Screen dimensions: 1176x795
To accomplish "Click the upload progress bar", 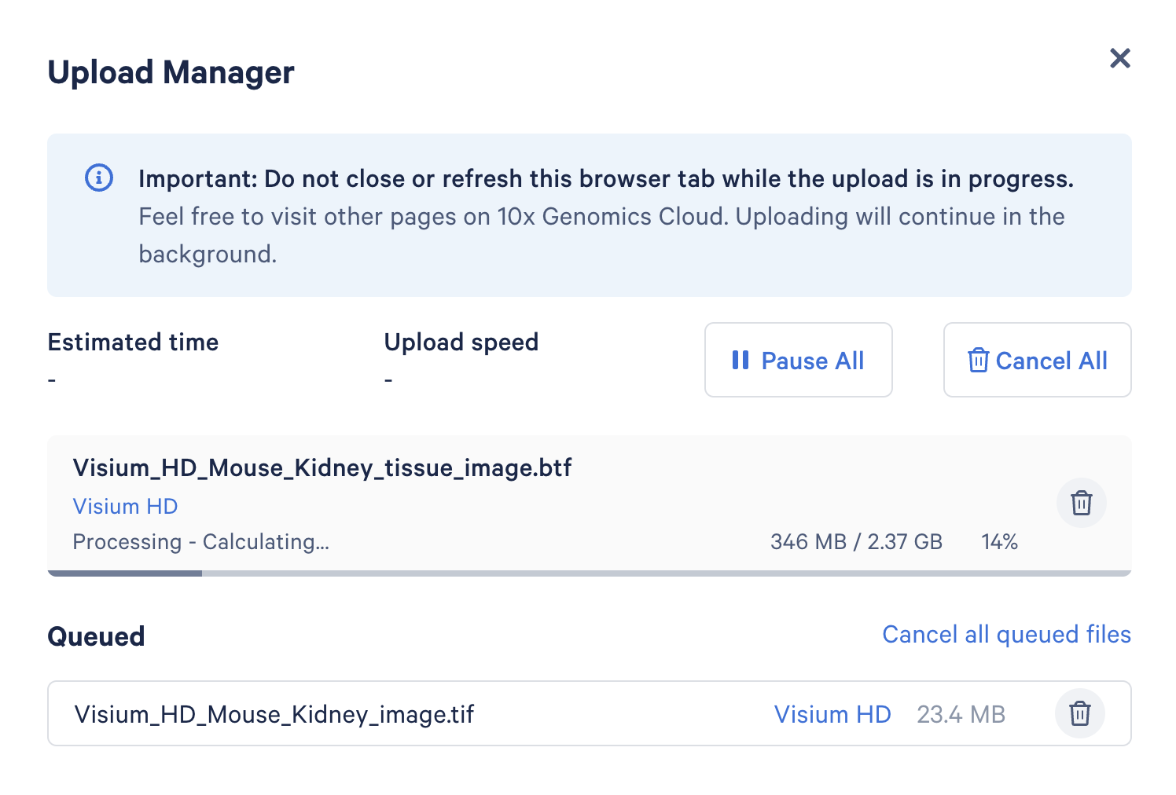I will coord(589,573).
